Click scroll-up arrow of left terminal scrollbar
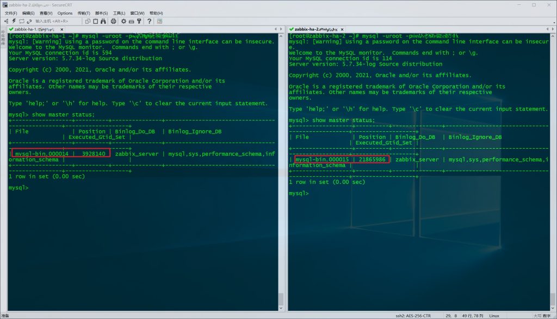This screenshot has width=557, height=319. pyautogui.click(x=281, y=36)
